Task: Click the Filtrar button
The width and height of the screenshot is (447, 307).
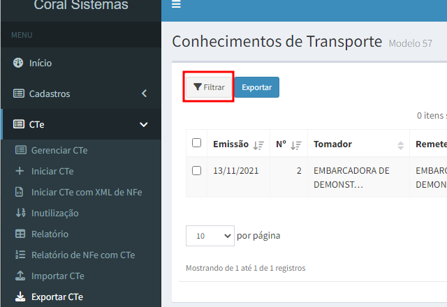Action: coord(209,87)
